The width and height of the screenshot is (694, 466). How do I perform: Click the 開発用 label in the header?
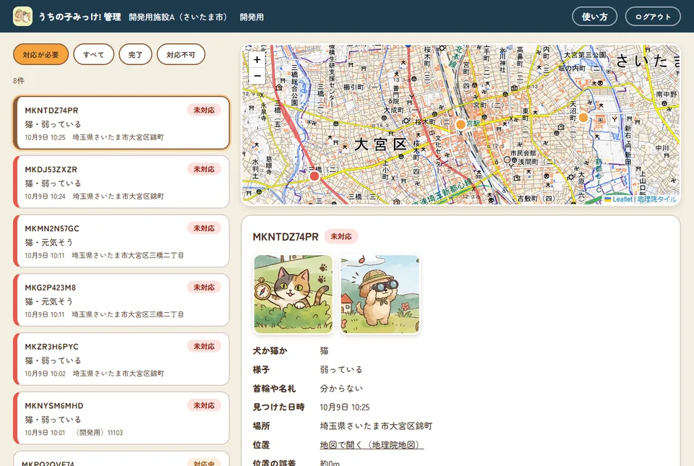click(x=252, y=17)
